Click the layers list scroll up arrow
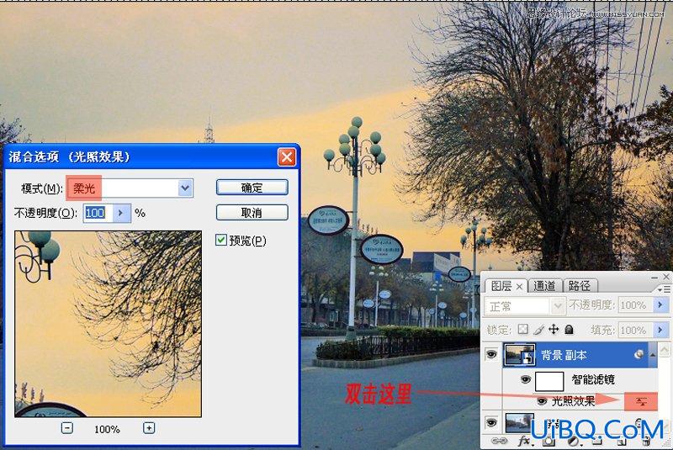 click(x=664, y=350)
